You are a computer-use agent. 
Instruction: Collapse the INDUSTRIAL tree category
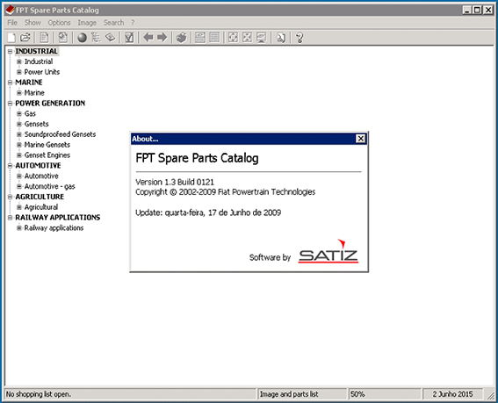(11, 51)
